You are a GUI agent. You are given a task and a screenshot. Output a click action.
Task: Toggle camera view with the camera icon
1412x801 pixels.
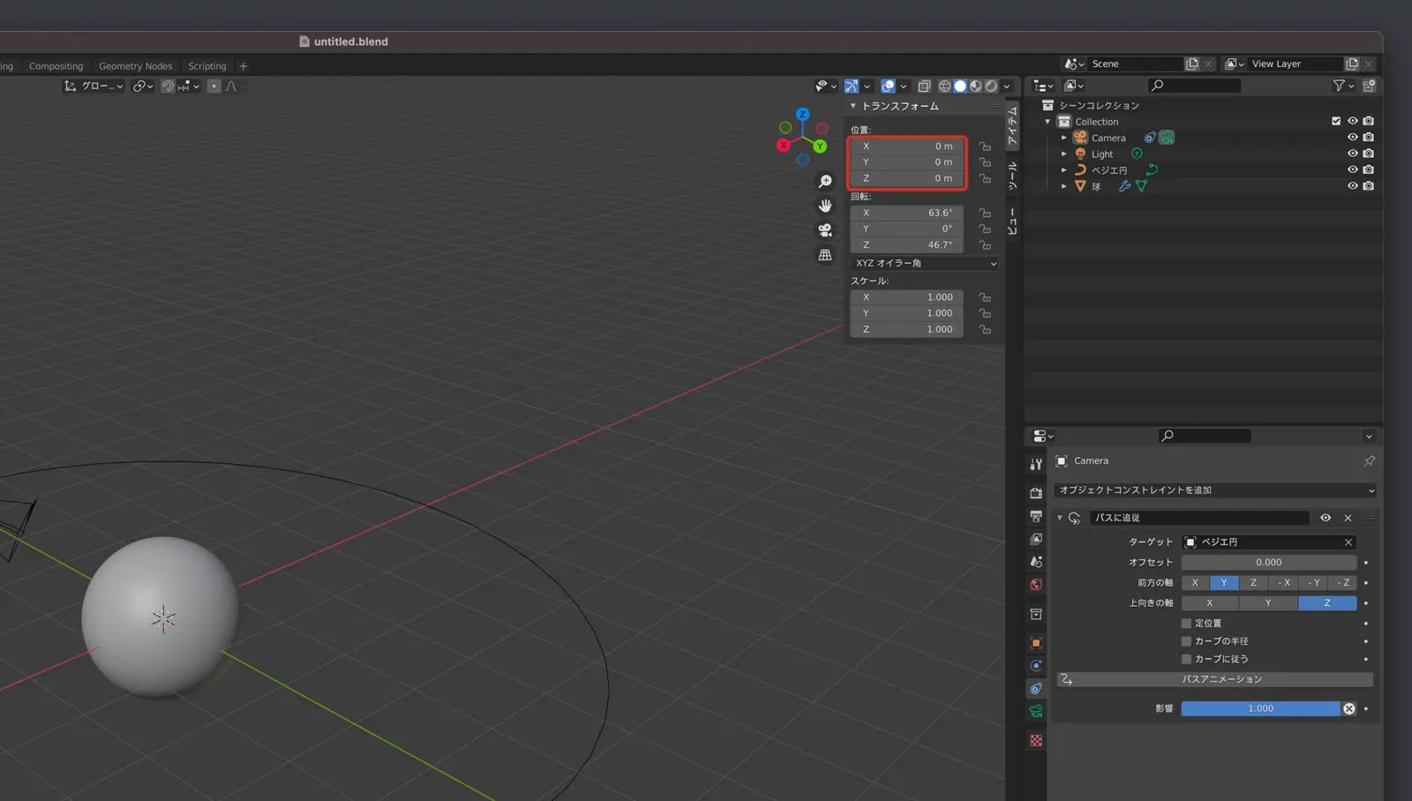[x=825, y=230]
